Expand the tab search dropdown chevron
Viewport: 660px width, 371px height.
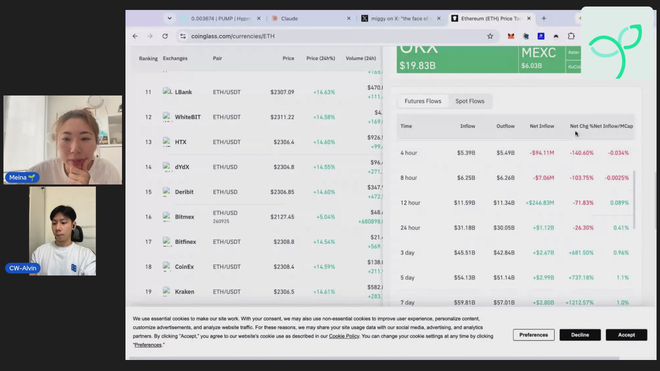(169, 18)
